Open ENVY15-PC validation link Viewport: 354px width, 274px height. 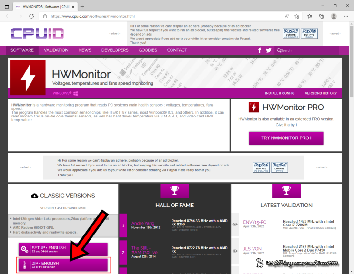(x=255, y=222)
